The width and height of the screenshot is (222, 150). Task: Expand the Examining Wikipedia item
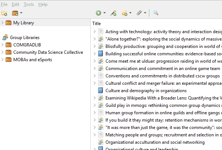pos(95,98)
